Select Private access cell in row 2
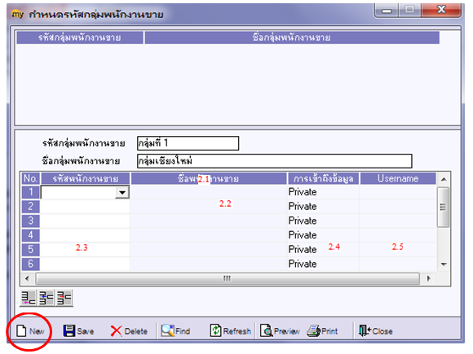The height and width of the screenshot is (354, 473). coord(323,207)
